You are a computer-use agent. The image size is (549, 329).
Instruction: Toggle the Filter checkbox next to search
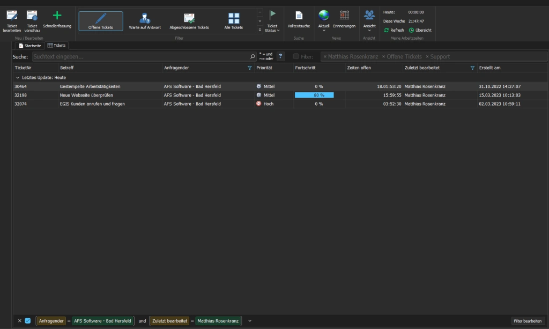tap(296, 56)
